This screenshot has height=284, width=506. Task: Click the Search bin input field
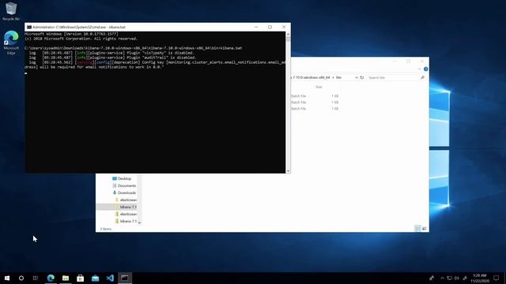(x=394, y=77)
